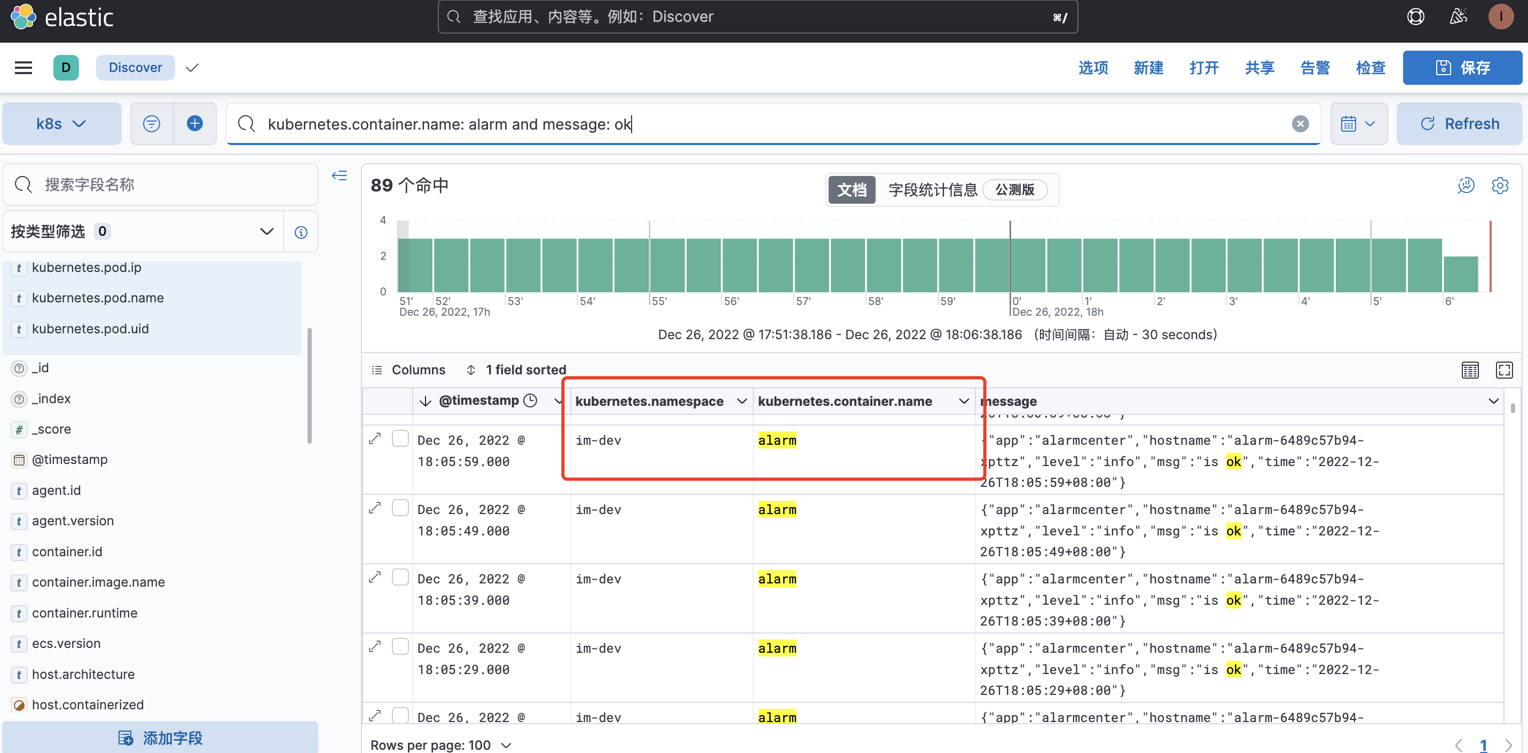The image size is (1528, 753).
Task: Open the 共享 share menu
Action: (x=1259, y=68)
